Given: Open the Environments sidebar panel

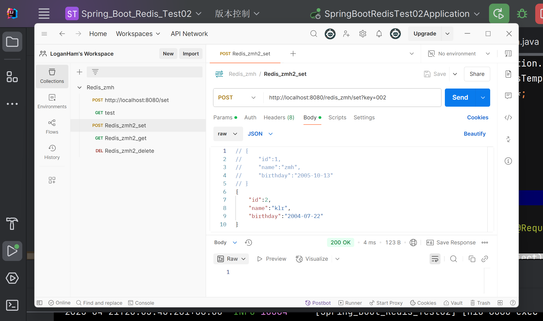Looking at the screenshot, I should click(52, 101).
